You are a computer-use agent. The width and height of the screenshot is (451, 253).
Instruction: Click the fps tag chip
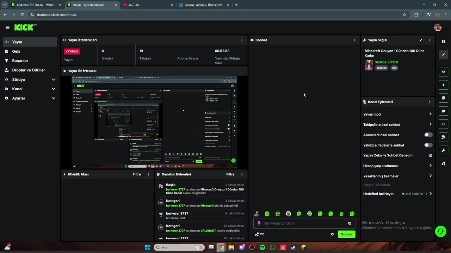coord(394,68)
